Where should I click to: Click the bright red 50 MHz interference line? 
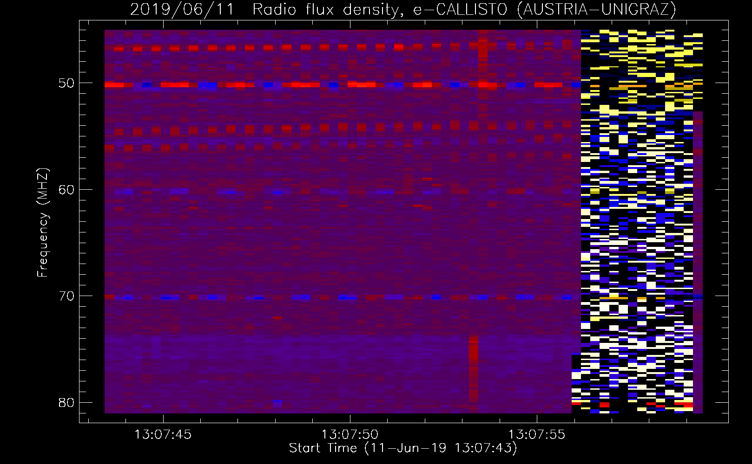tap(343, 85)
